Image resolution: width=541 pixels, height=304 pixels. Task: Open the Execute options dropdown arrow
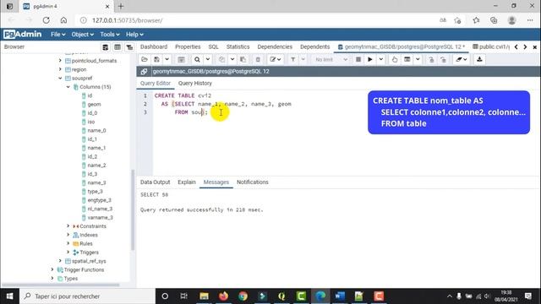pos(380,60)
